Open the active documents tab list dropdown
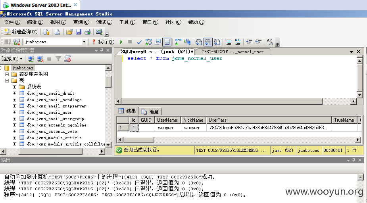 [352, 52]
